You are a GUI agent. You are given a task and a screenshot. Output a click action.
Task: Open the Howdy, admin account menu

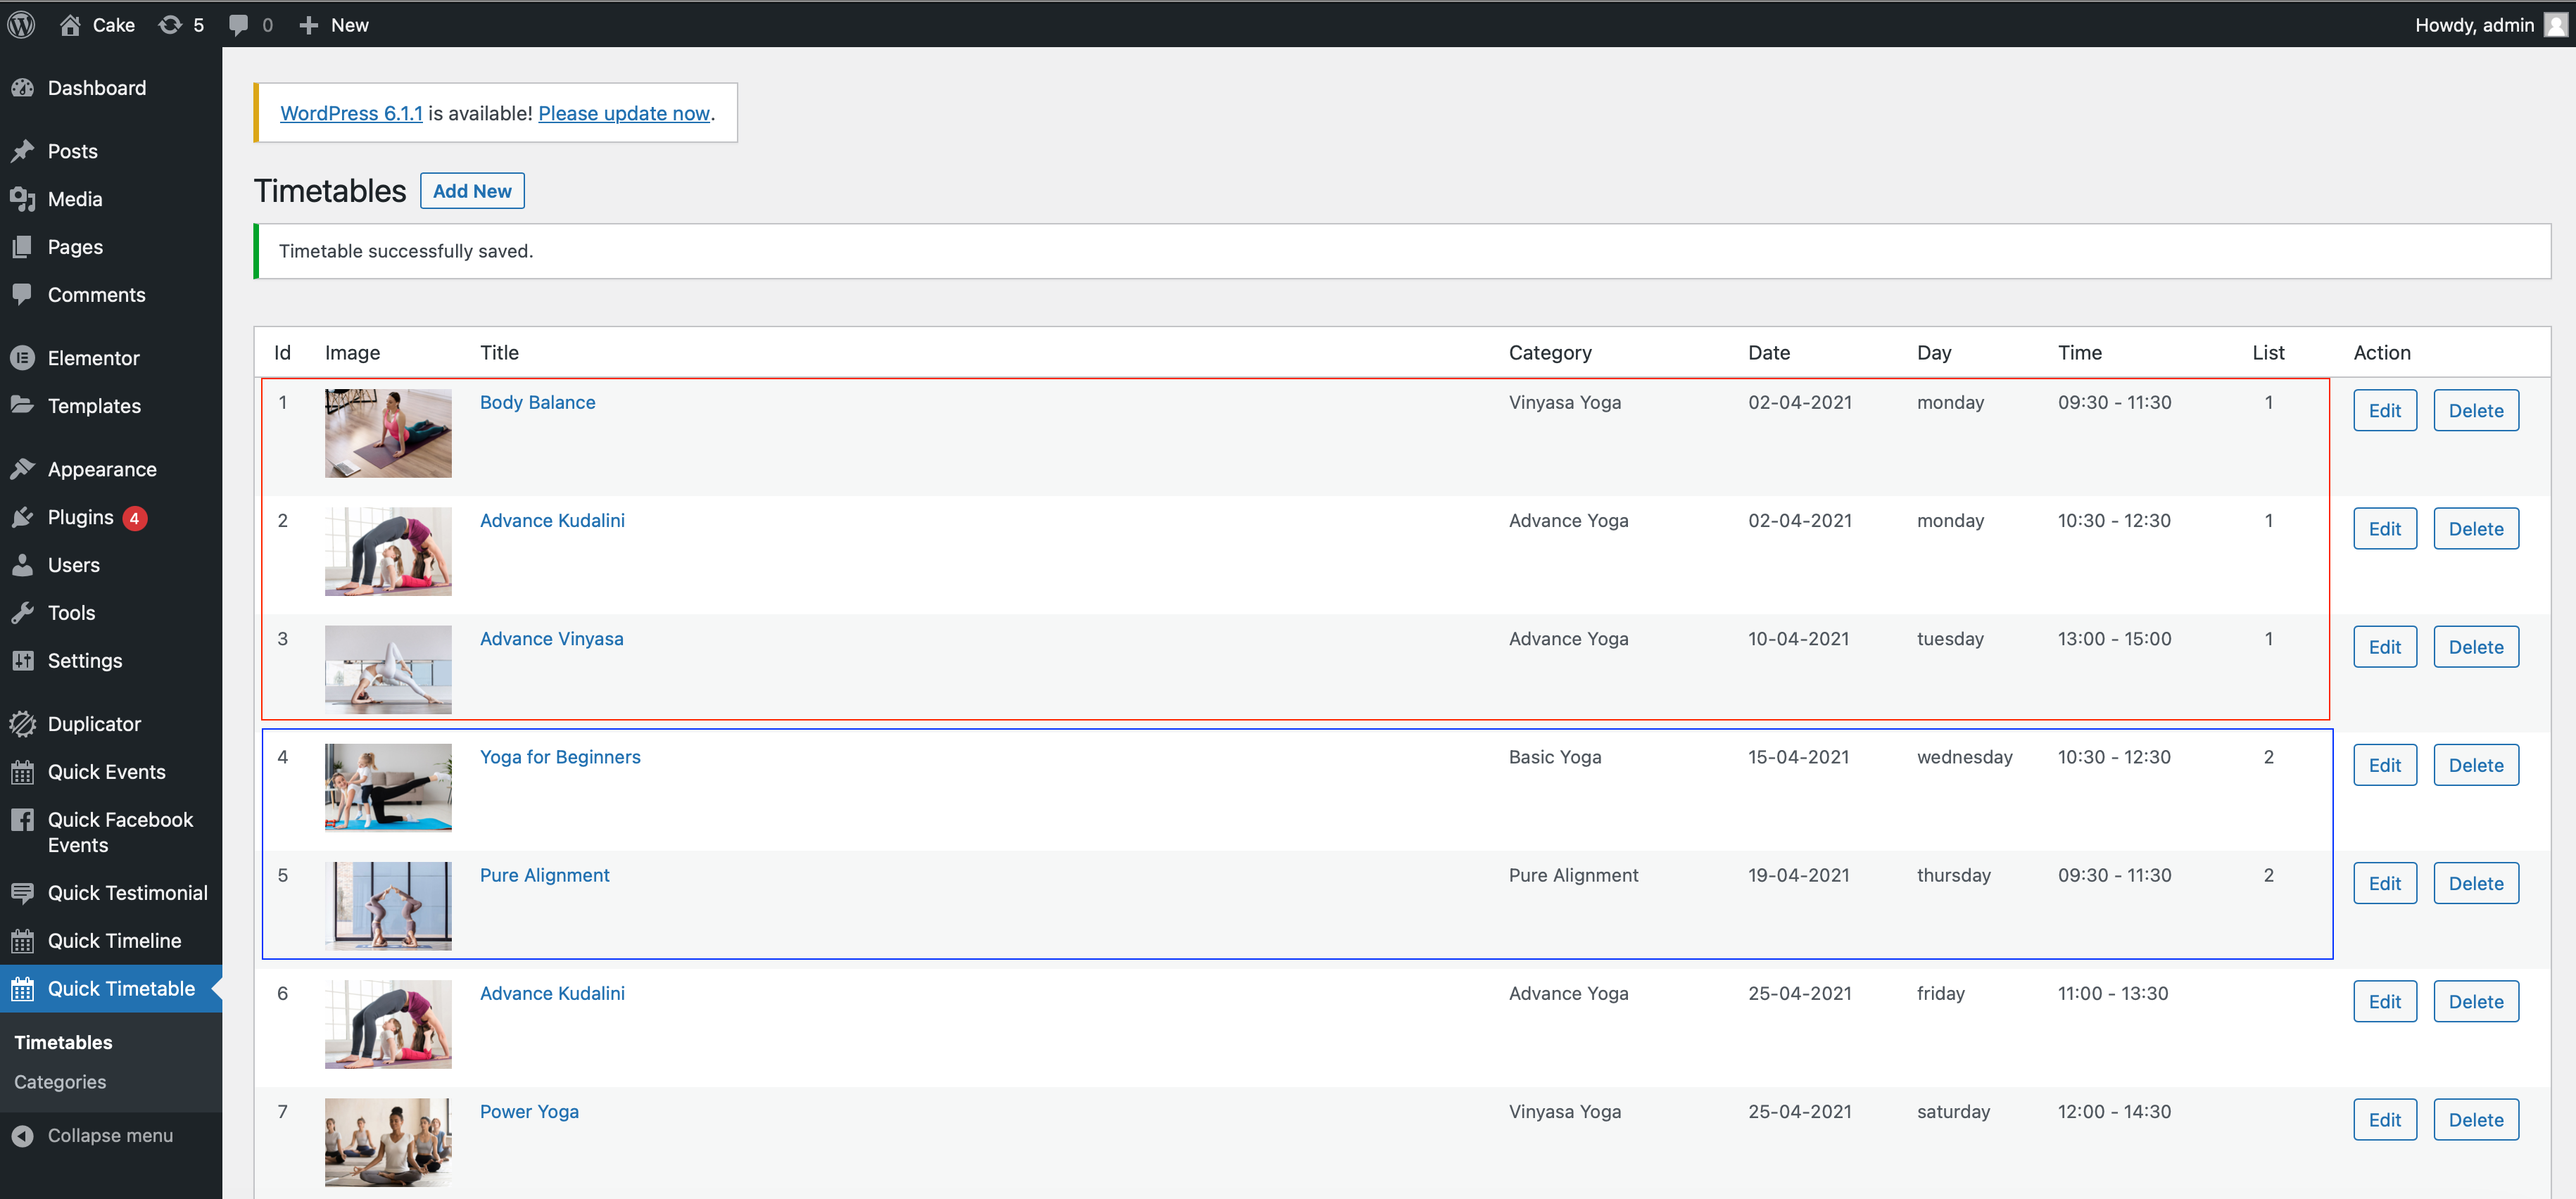[2473, 24]
